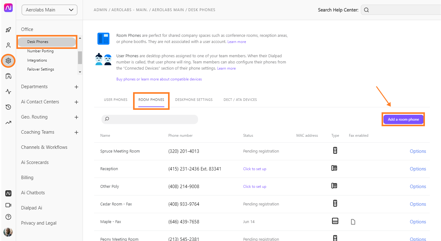Click 'Click to set up' for Reception
Viewport: 441px width, 241px height.
(255, 169)
